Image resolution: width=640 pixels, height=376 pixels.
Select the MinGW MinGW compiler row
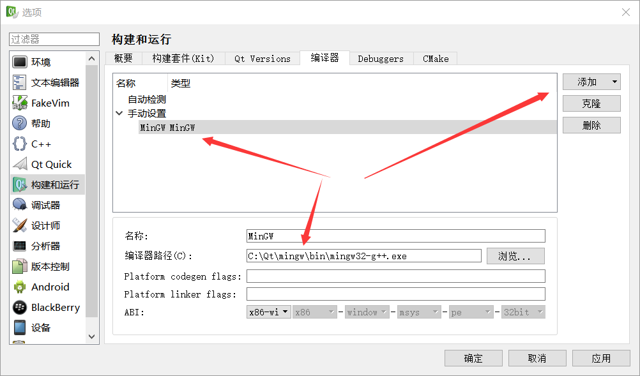[347, 127]
